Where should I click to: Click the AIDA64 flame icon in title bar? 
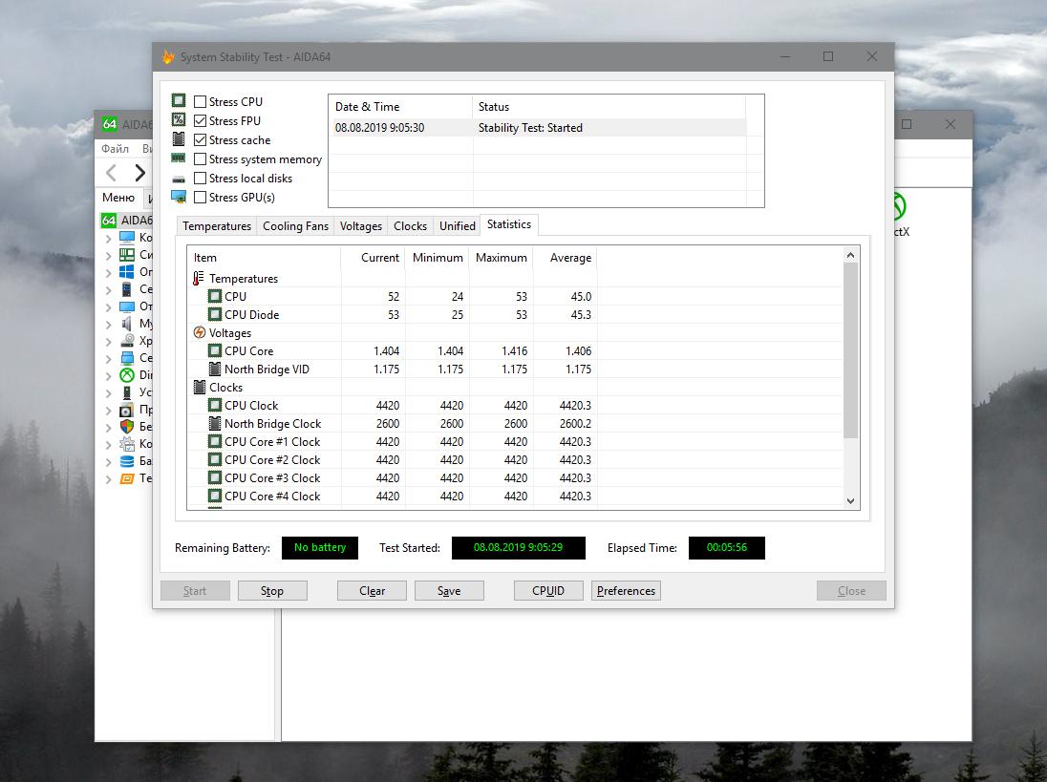point(168,57)
